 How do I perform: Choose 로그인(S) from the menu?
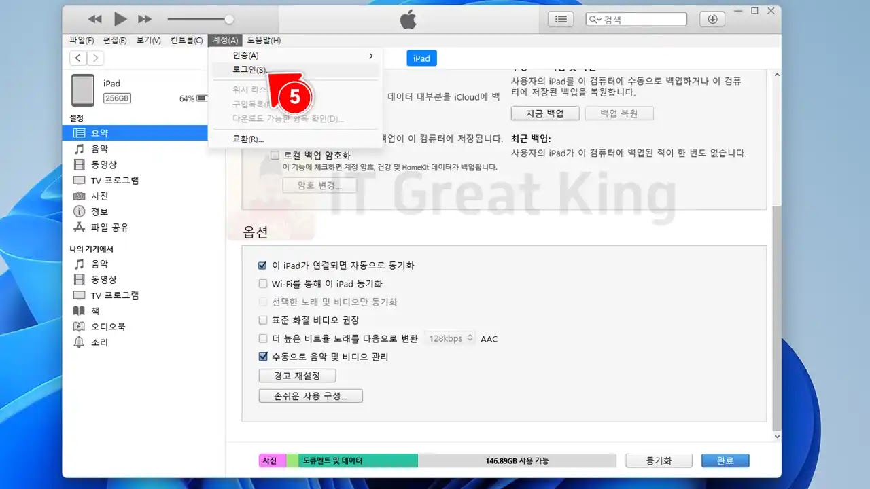coord(296,70)
